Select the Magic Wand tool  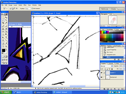point(6,20)
